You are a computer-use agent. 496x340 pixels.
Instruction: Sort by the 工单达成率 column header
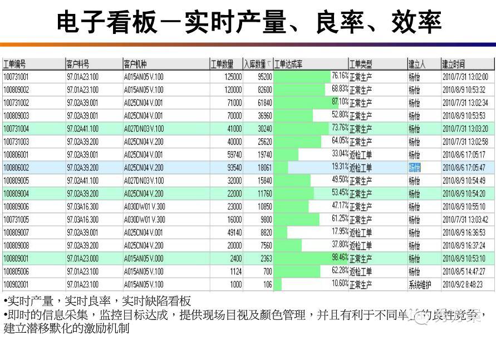click(x=288, y=64)
